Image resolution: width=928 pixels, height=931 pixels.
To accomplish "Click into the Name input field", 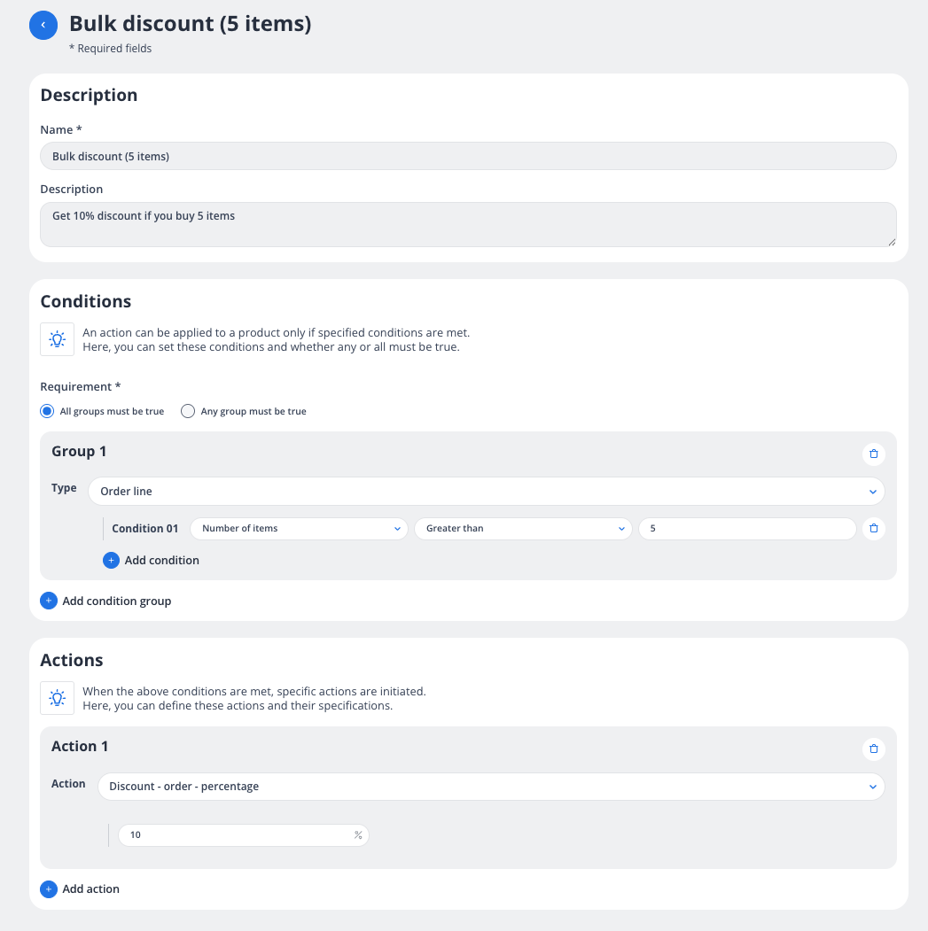I will click(x=468, y=156).
